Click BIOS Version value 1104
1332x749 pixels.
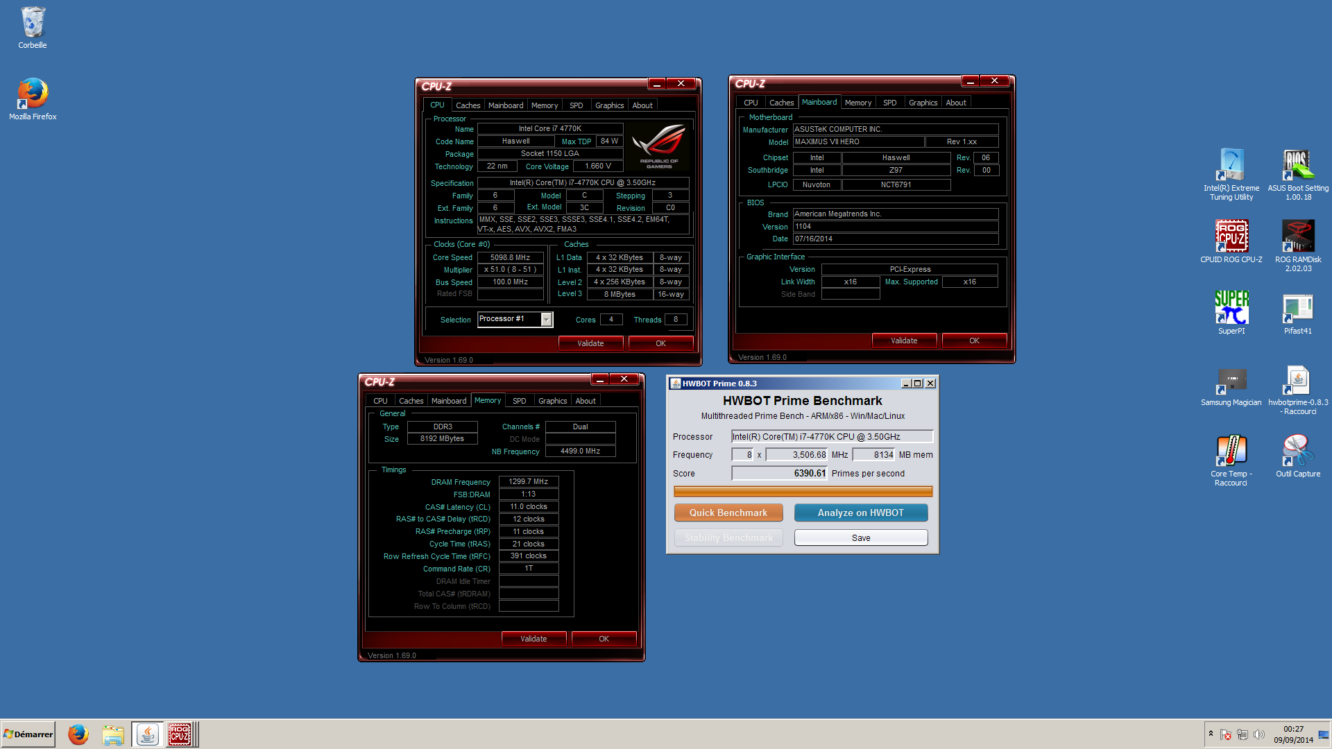coord(896,226)
